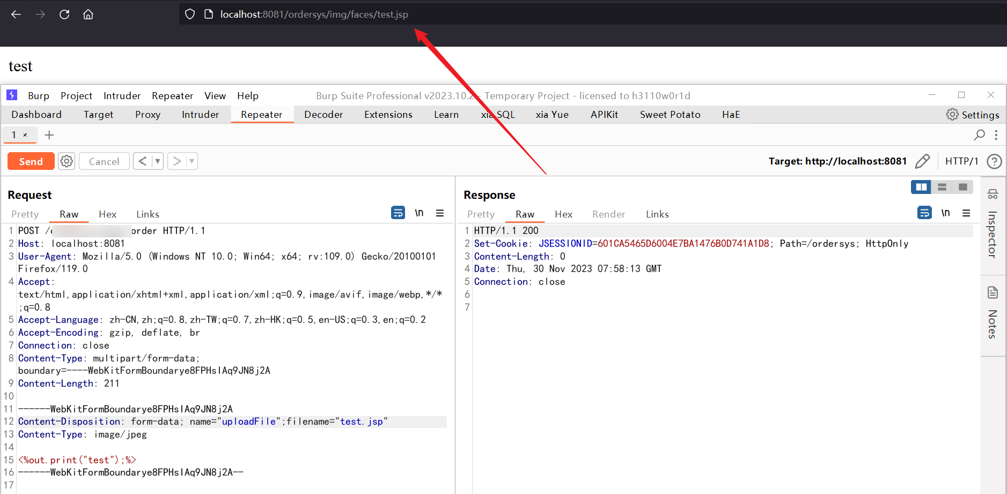
Task: Toggle request word wrap icon
Action: coord(398,213)
